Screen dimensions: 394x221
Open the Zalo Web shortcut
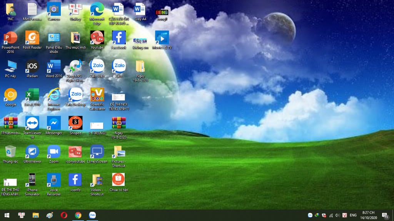[x=97, y=66]
